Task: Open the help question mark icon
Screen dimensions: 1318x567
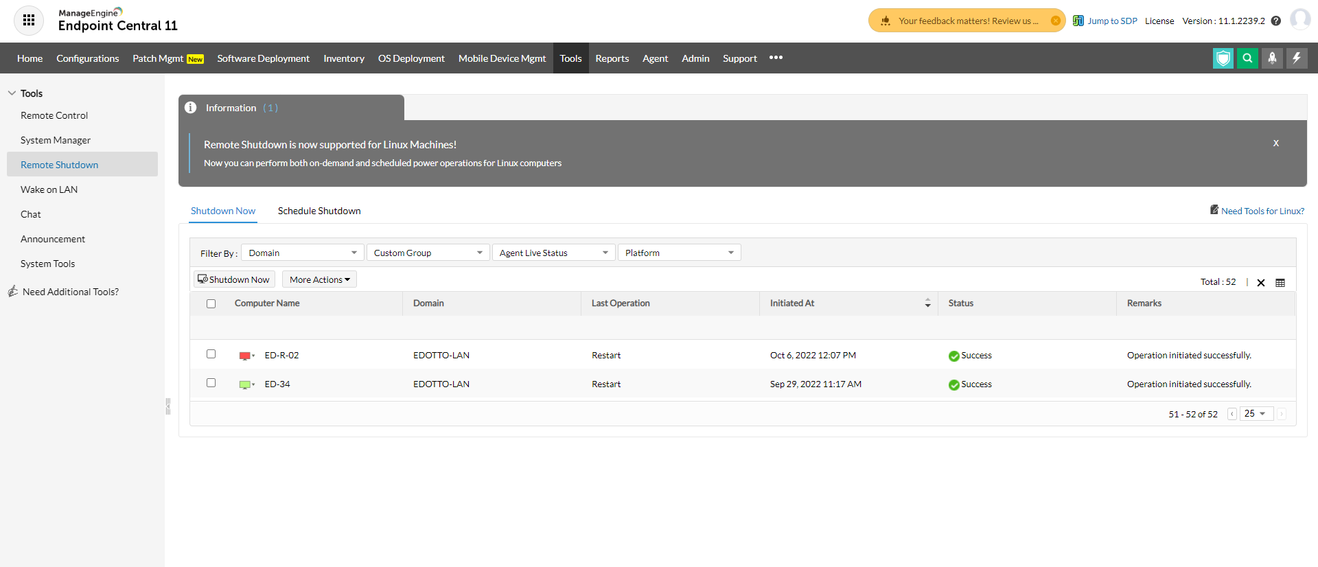Action: tap(1276, 21)
